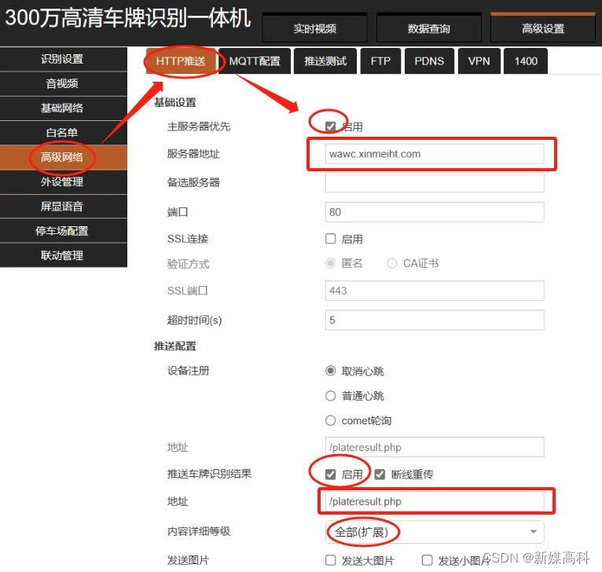The image size is (602, 572).
Task: Click the SSL端口 field showing 443
Action: coord(435,291)
